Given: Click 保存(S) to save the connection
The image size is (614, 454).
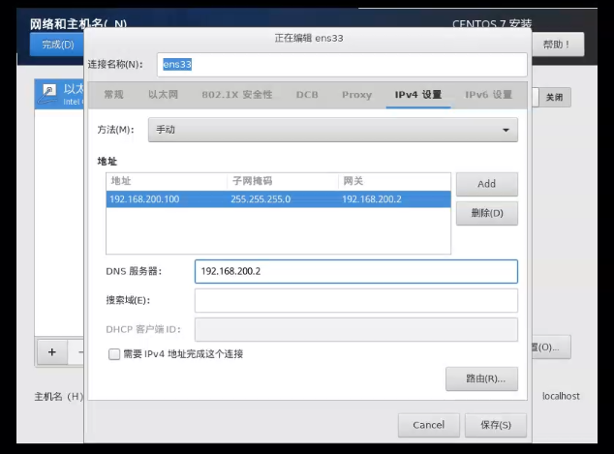Looking at the screenshot, I should pos(495,425).
